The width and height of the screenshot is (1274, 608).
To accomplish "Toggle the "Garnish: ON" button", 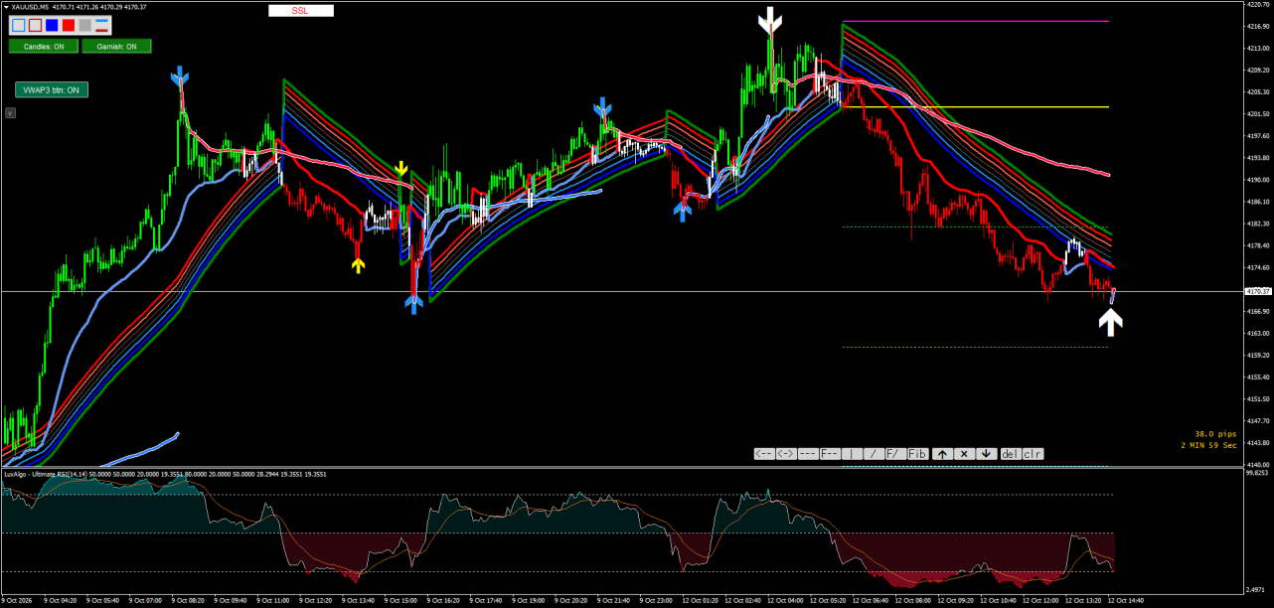I will click(x=117, y=46).
